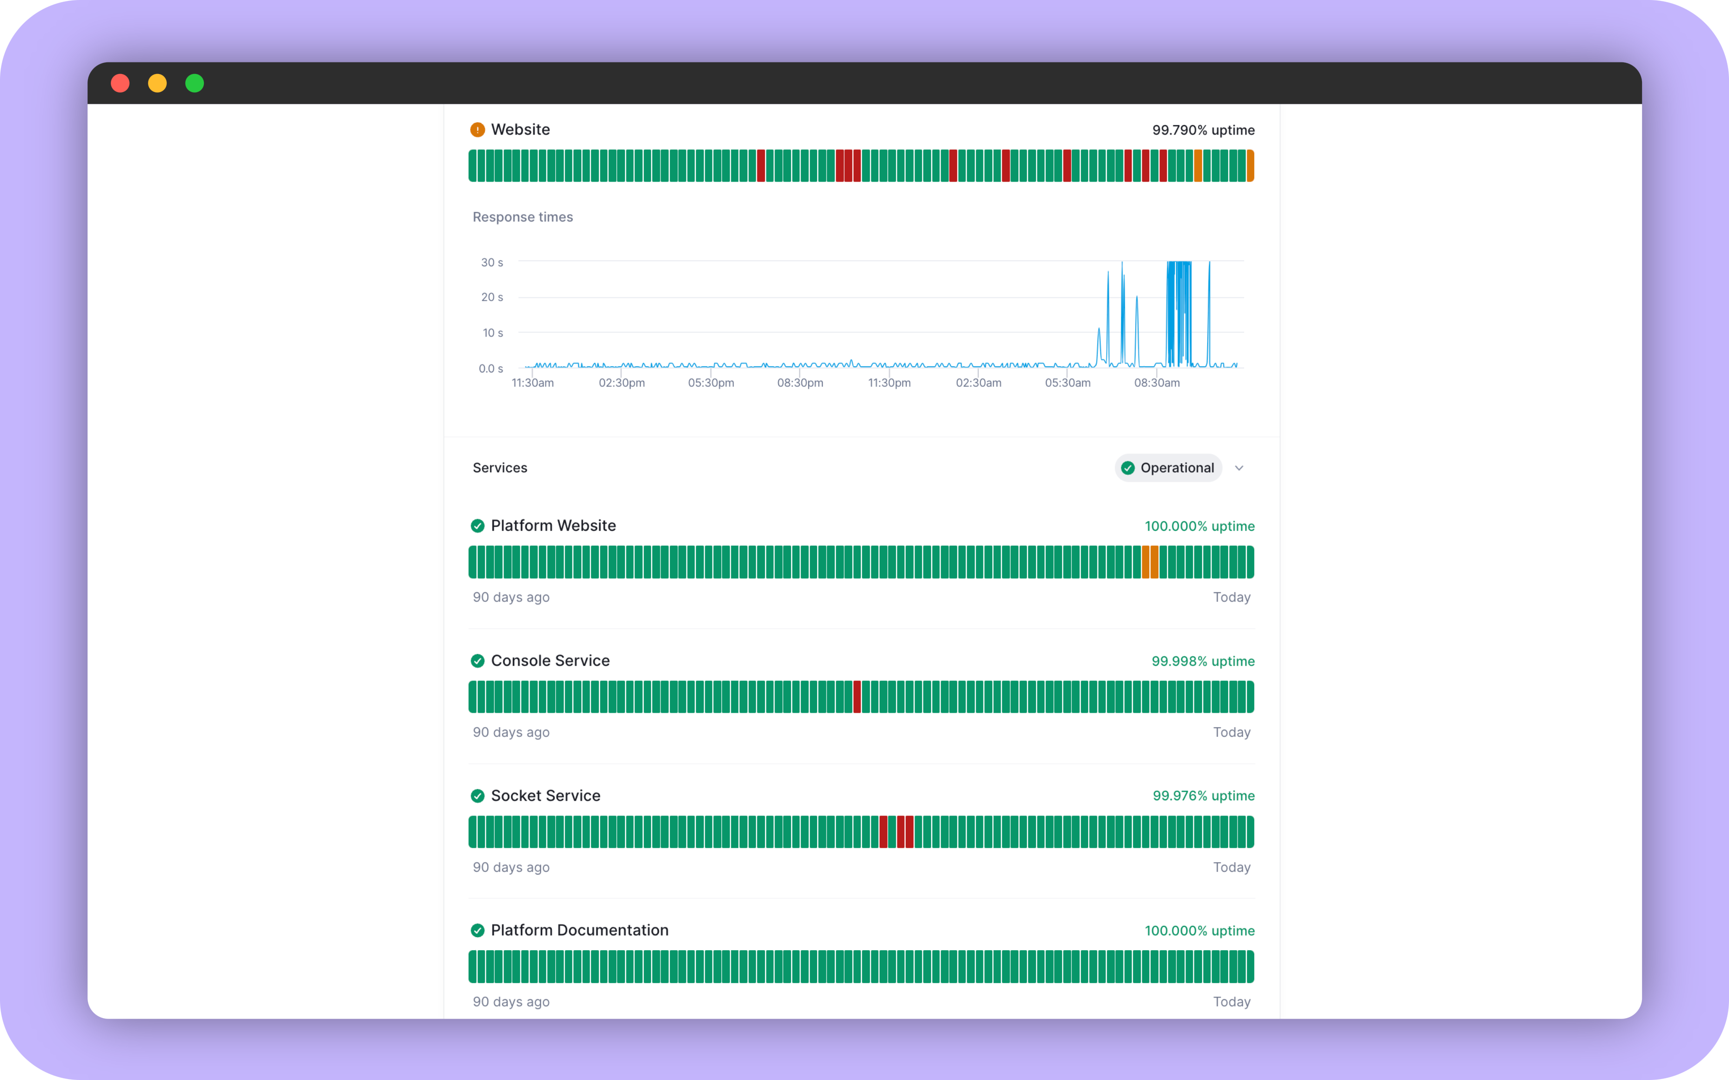
Task: Collapse the Services section using chevron
Action: 1239,468
